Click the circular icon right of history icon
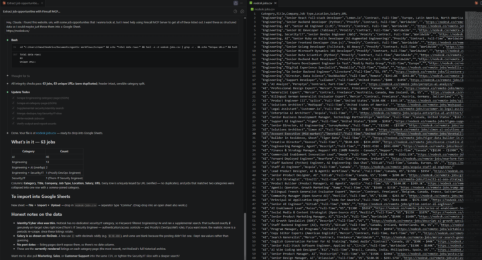Image resolution: width=482 pixels, height=260 pixels. 242,11
